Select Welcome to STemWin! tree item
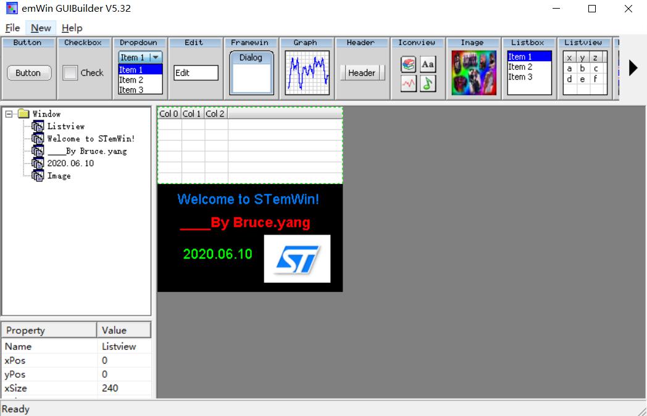647x416 pixels. 91,139
